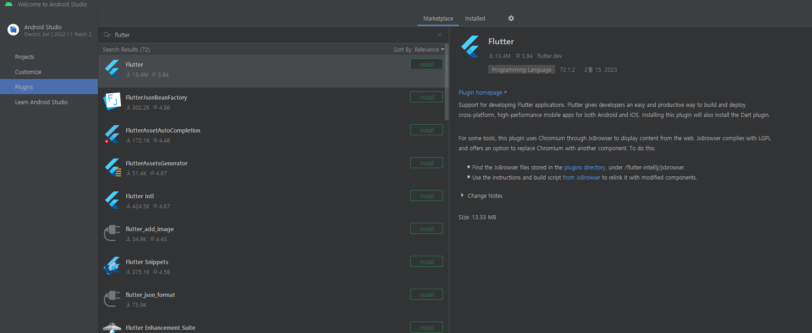Select the FlutterAssetsGenerator result name
Screen dimensions: 812x333
[x=156, y=164]
